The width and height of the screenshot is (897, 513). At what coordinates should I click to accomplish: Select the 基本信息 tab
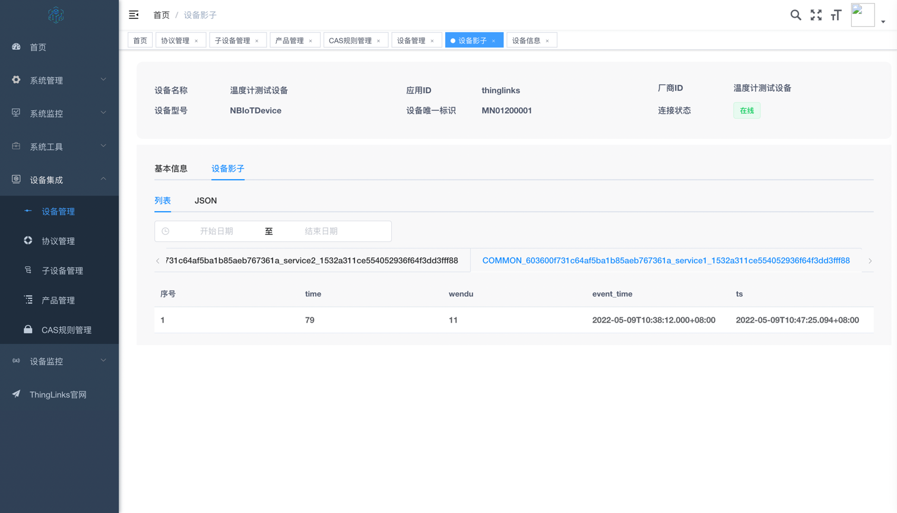[171, 168]
